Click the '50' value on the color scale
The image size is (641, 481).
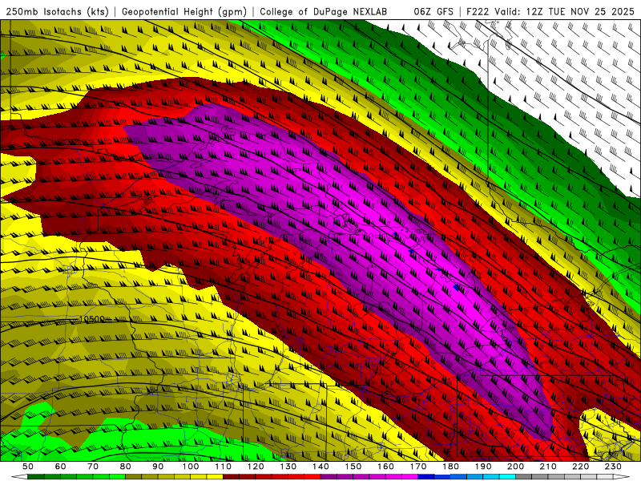pos(28,467)
